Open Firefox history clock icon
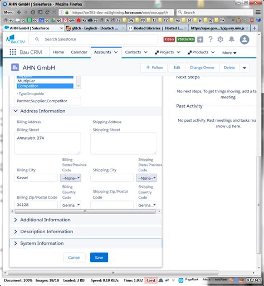264x286 pixels. click(33, 12)
